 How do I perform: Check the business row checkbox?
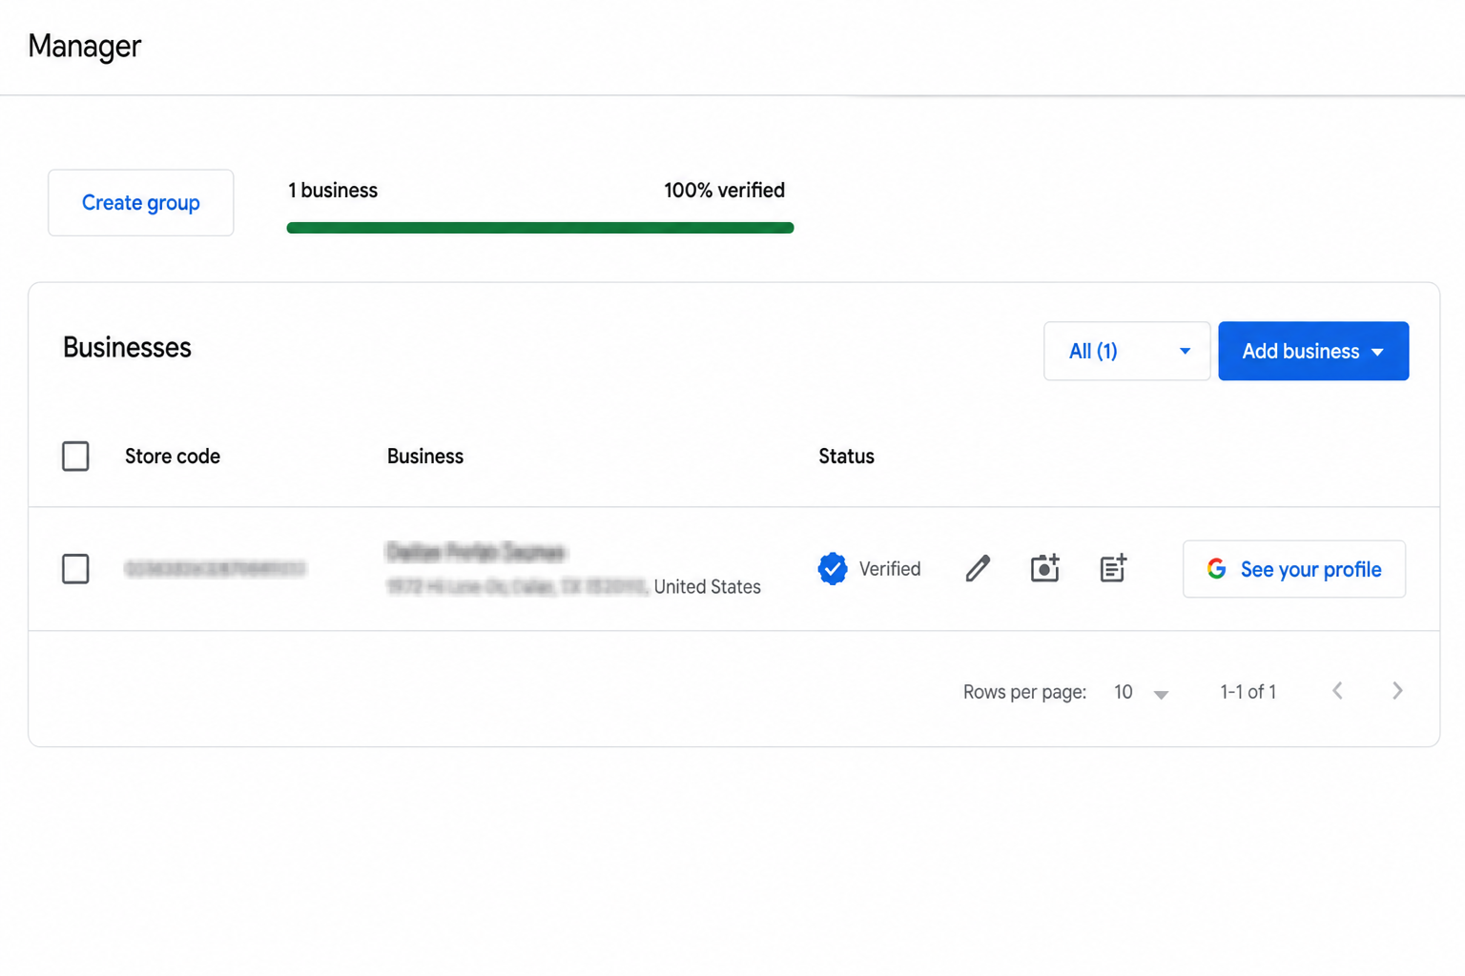click(x=75, y=569)
